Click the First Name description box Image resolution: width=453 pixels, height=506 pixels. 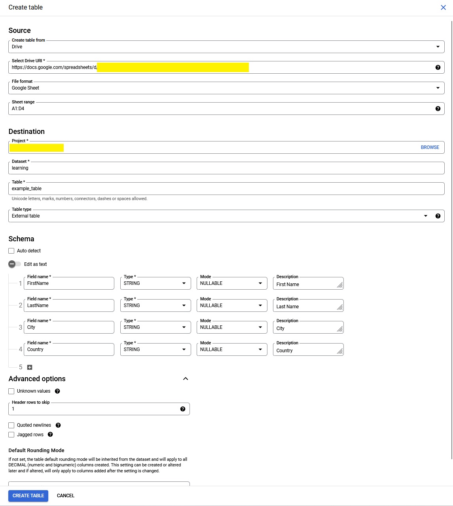coord(308,283)
